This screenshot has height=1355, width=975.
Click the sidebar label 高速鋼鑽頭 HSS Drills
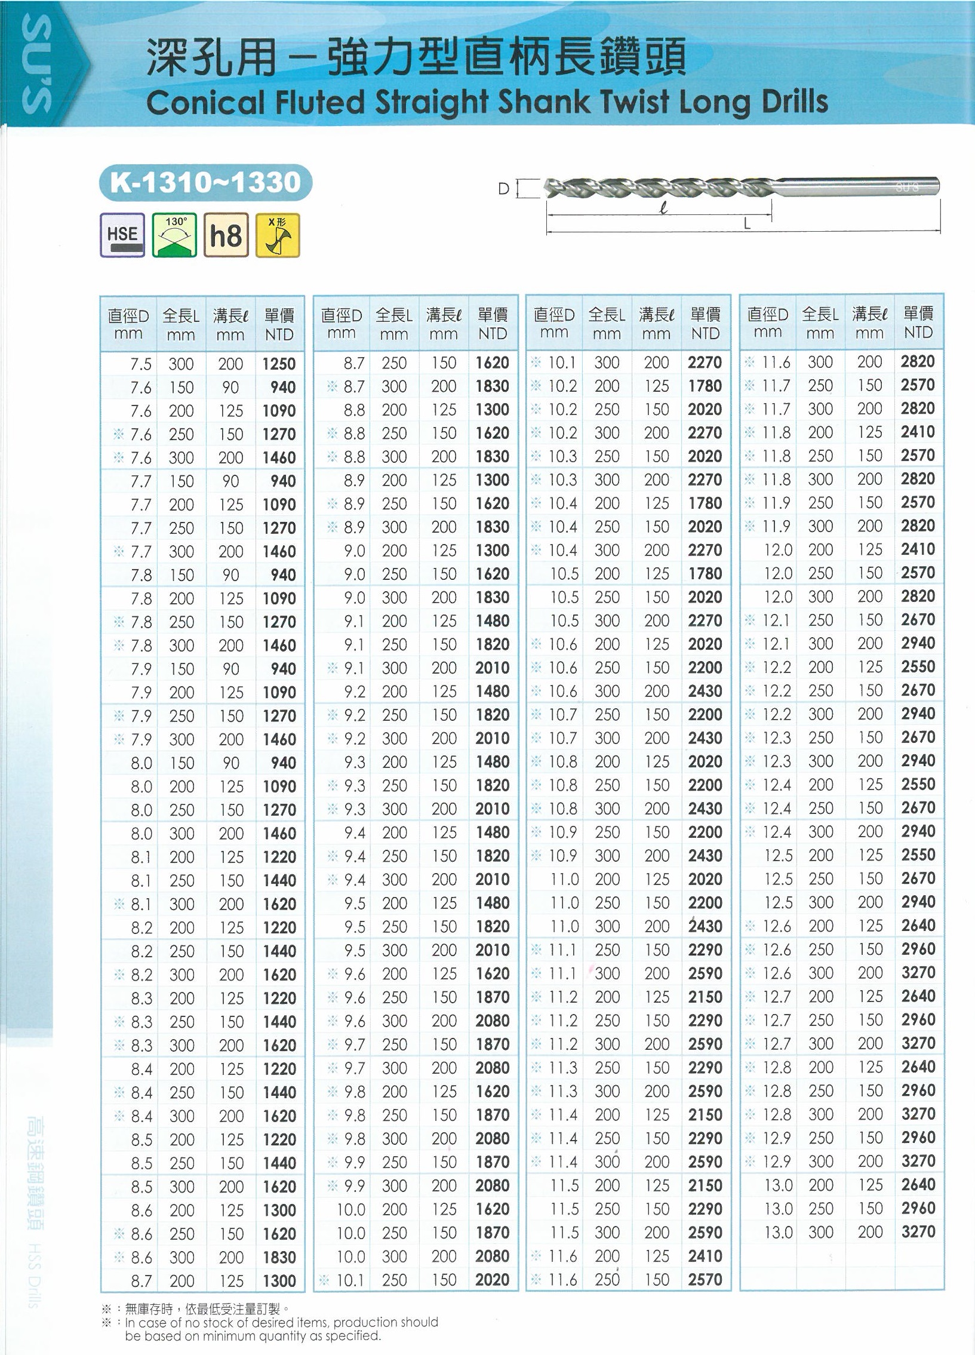35,1211
